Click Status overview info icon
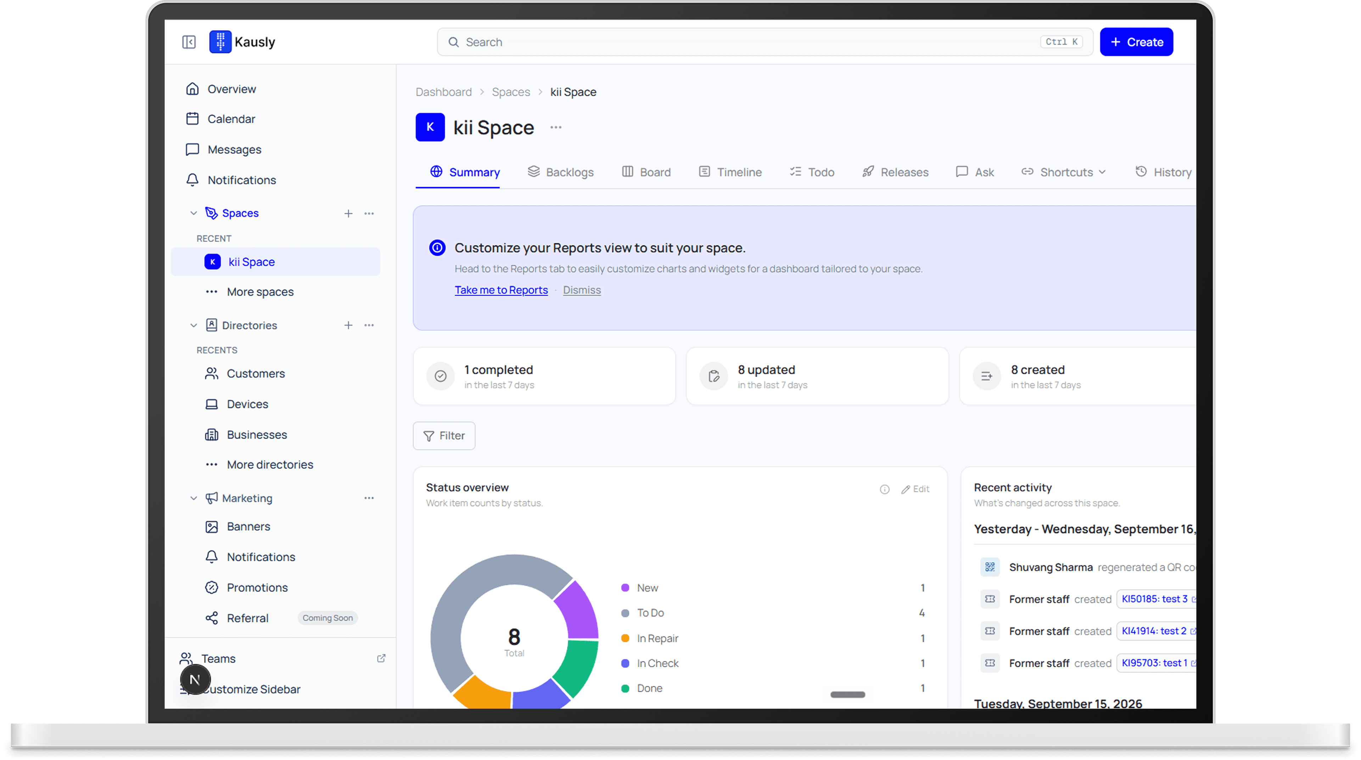 pos(884,490)
